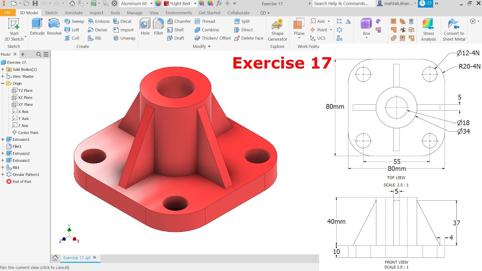Search the model browser
482x271 pixels.
tap(39, 55)
